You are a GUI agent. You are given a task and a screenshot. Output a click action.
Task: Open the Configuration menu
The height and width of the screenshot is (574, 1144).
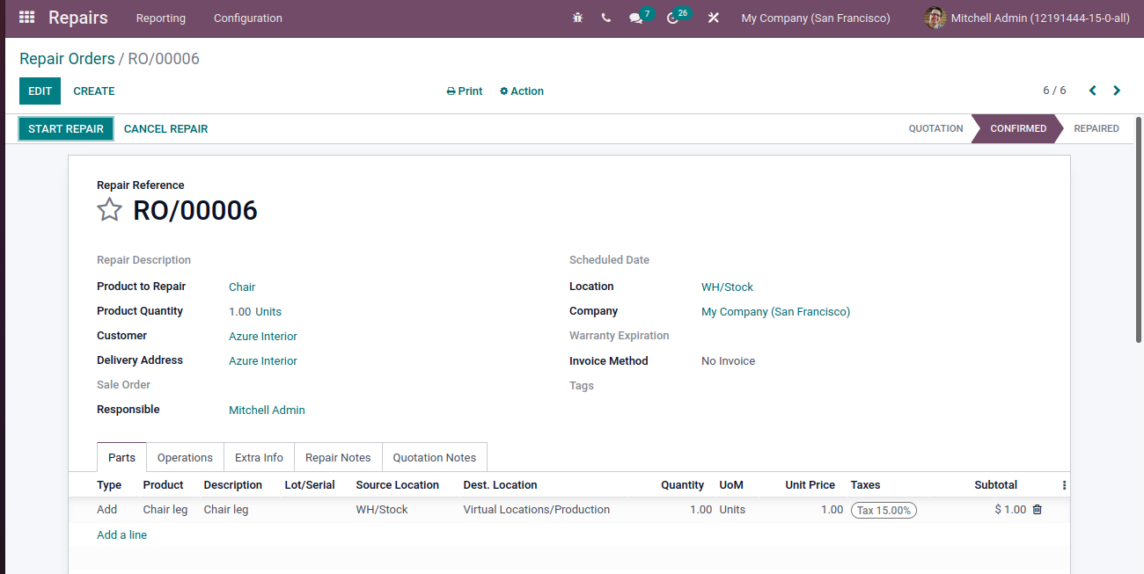tap(248, 18)
